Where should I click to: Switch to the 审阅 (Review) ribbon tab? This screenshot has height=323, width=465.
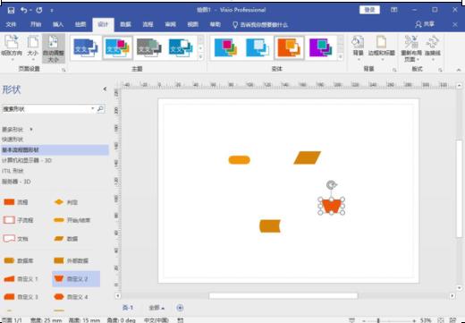click(170, 24)
